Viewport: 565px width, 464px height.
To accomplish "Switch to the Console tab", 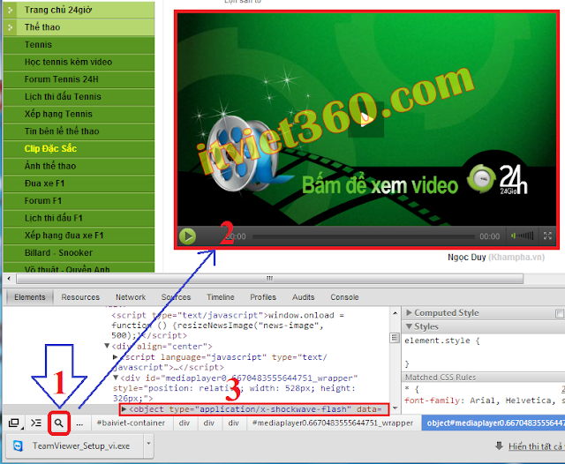I will point(344,297).
